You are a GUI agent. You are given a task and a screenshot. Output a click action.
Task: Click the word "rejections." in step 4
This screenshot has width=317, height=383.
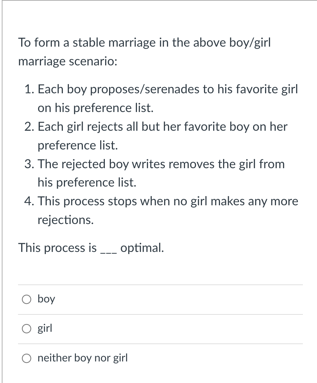[66, 220]
